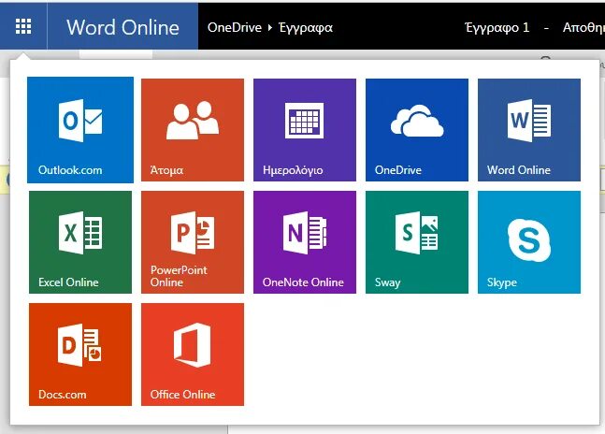Launch the OneNote Online tile
605x434 pixels.
click(x=305, y=242)
